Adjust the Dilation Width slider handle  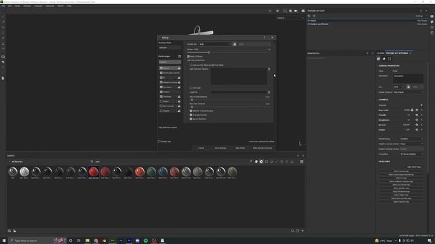(209, 52)
